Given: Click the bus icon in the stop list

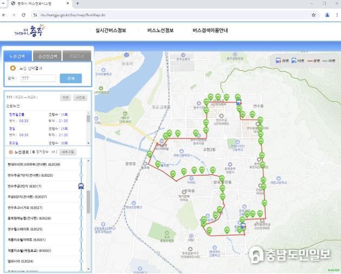Looking at the screenshot, I should click(x=81, y=186).
